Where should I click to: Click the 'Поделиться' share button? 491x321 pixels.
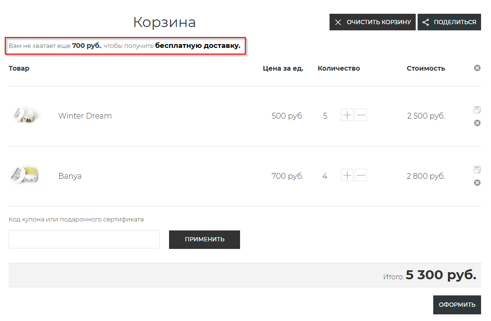pos(449,22)
